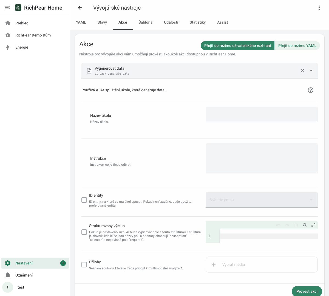Switch to the Statistiky tab
The image size is (329, 296).
pos(198,22)
